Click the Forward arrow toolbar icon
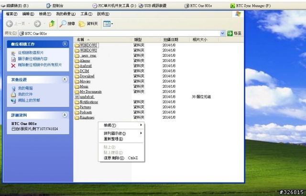 click(37, 24)
